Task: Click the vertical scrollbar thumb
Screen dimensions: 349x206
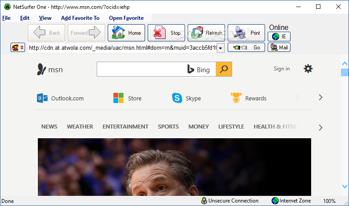Action: [345, 73]
